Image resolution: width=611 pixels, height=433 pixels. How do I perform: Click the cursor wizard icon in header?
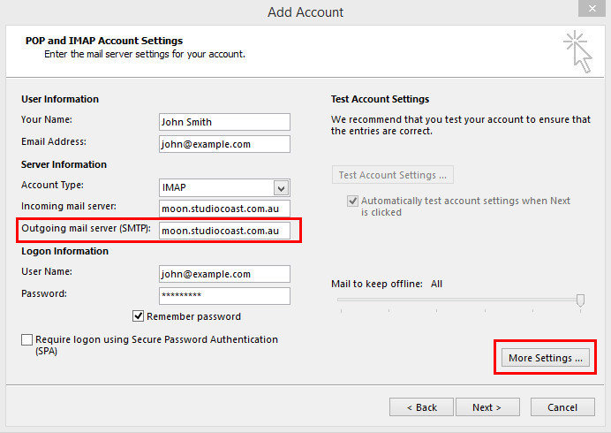coord(577,51)
